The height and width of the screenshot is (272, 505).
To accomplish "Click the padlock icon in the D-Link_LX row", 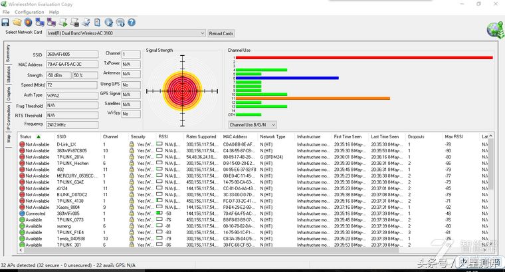I will pyautogui.click(x=132, y=144).
